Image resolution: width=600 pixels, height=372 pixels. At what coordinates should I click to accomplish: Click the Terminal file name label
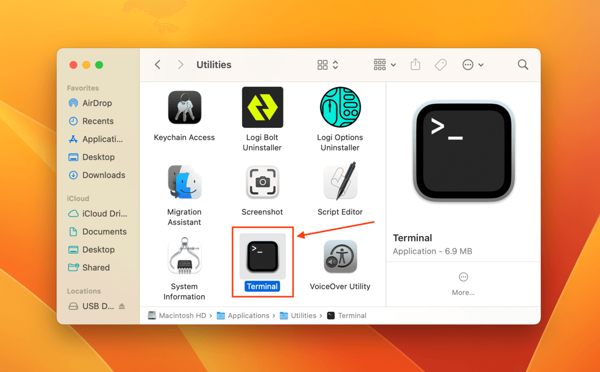262,286
